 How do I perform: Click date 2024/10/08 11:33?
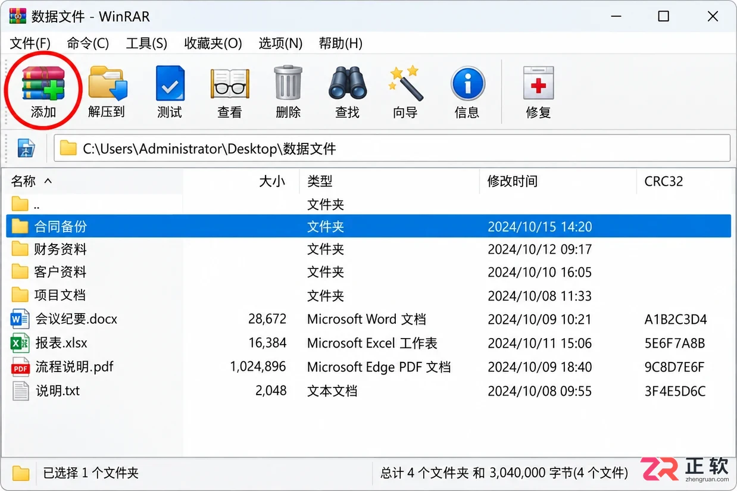pos(540,295)
